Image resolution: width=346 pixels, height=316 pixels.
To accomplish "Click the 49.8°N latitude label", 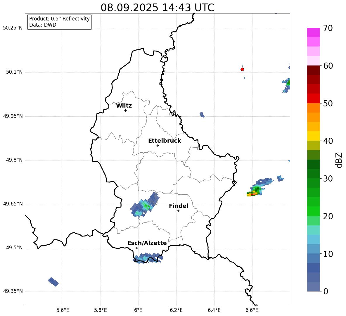I will (x=14, y=160).
